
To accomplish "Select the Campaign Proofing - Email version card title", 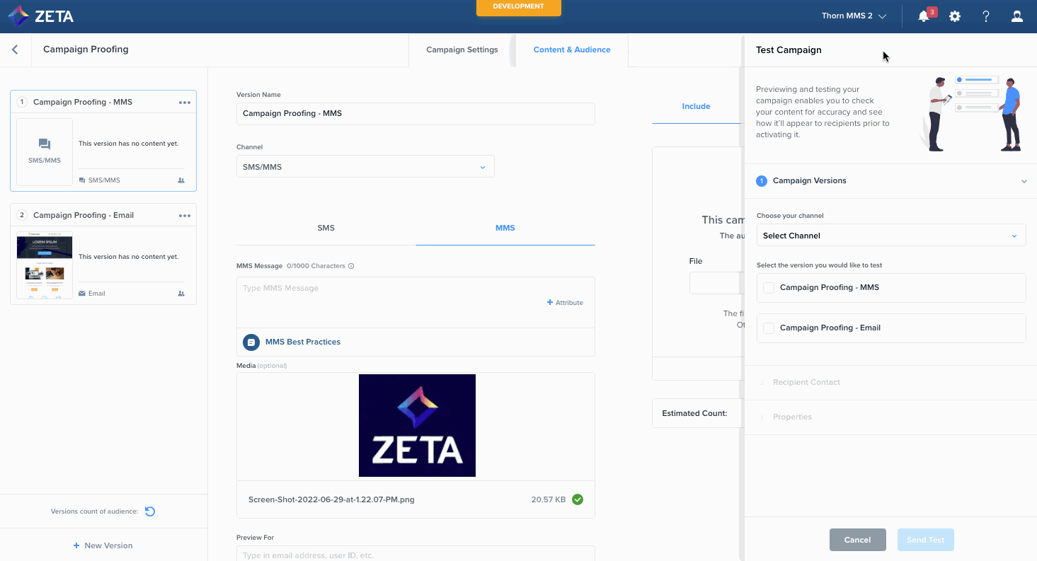I will (x=84, y=215).
